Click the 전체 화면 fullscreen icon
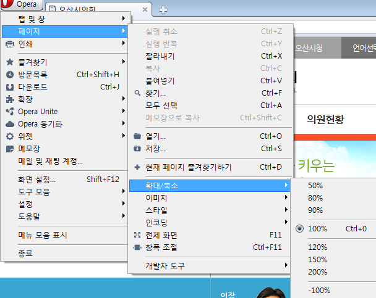This screenshot has width=376, height=298. [x=137, y=235]
